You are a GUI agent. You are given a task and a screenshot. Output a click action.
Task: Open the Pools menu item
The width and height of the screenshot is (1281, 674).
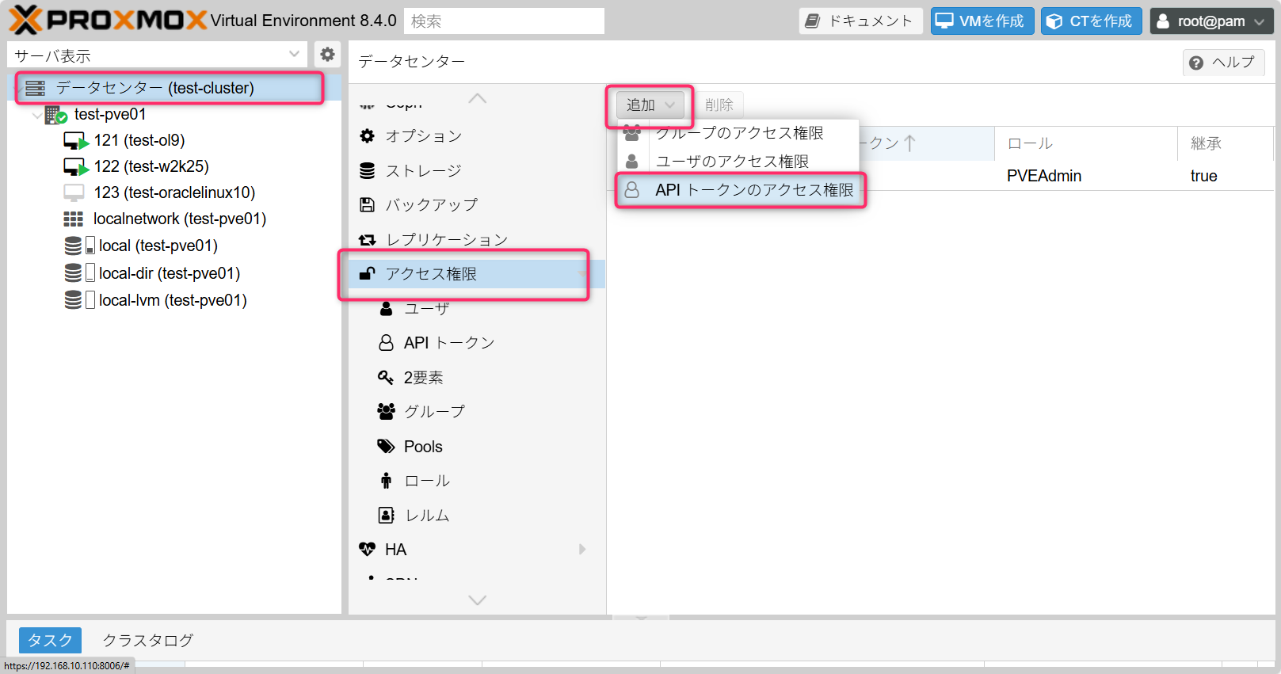tap(477, 447)
